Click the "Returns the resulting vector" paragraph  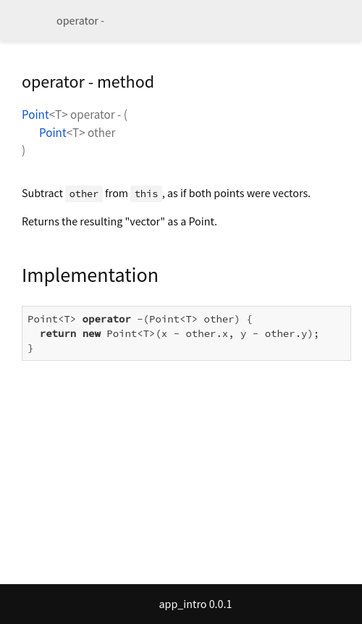(119, 221)
